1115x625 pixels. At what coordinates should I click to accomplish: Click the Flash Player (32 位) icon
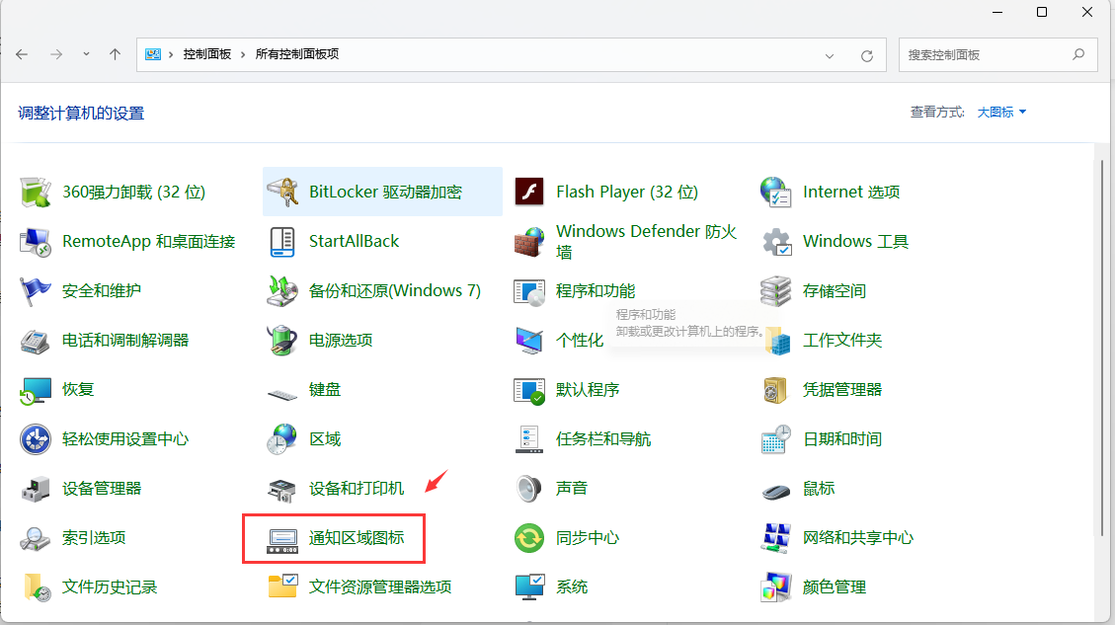pos(530,192)
